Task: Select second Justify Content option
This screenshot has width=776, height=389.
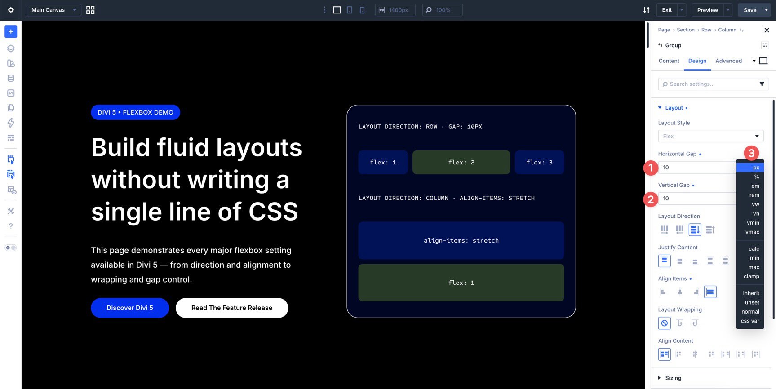Action: tap(680, 261)
